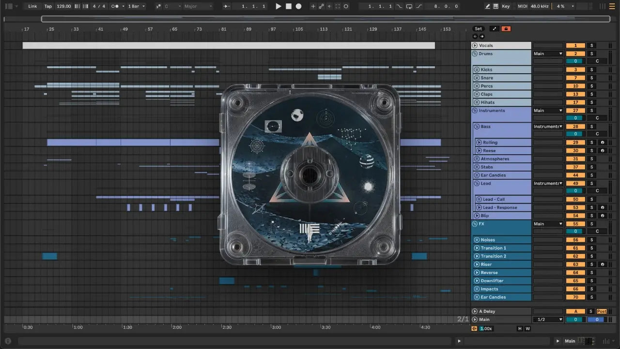
Task: Open the Major scale dropdown
Action: [198, 6]
